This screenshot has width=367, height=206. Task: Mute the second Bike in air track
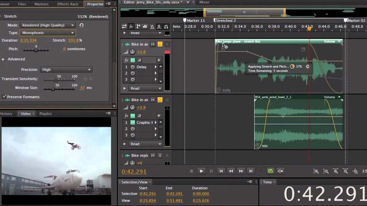(x=153, y=100)
